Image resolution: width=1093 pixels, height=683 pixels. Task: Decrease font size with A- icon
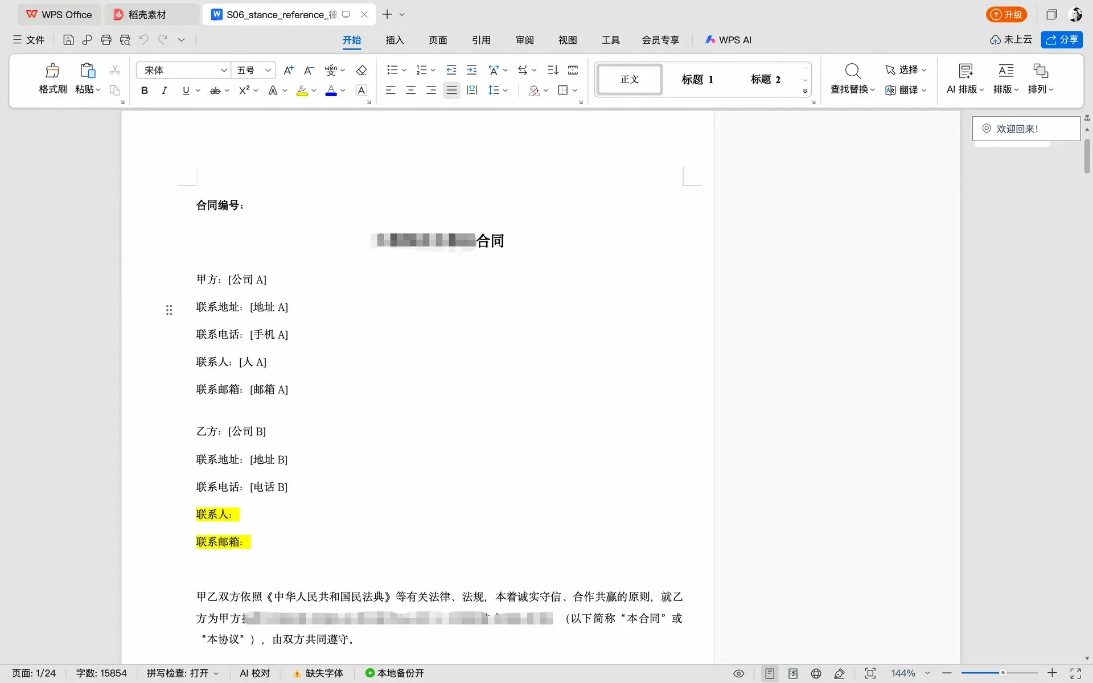coord(309,70)
